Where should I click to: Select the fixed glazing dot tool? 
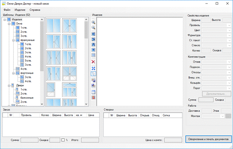click(93, 50)
